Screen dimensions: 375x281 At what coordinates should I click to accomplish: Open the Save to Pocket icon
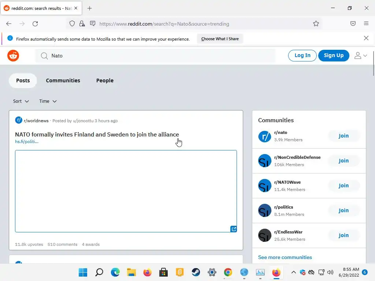[353, 23]
